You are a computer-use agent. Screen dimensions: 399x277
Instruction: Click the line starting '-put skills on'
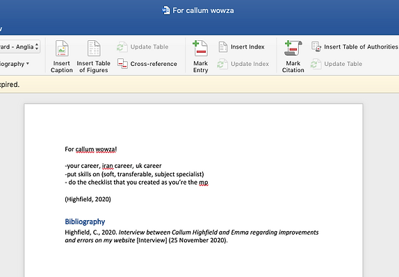pos(134,174)
